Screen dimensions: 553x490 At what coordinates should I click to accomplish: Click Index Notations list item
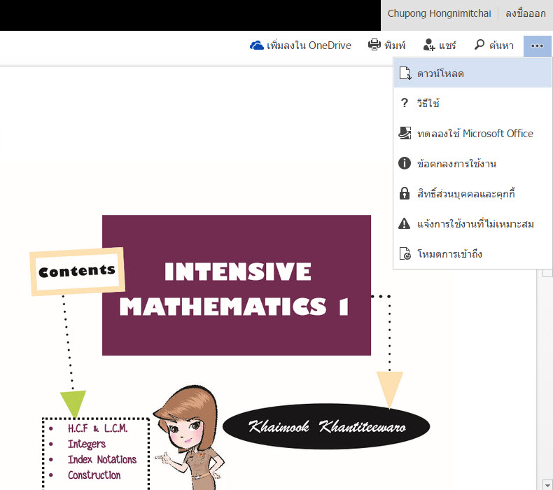pyautogui.click(x=102, y=459)
